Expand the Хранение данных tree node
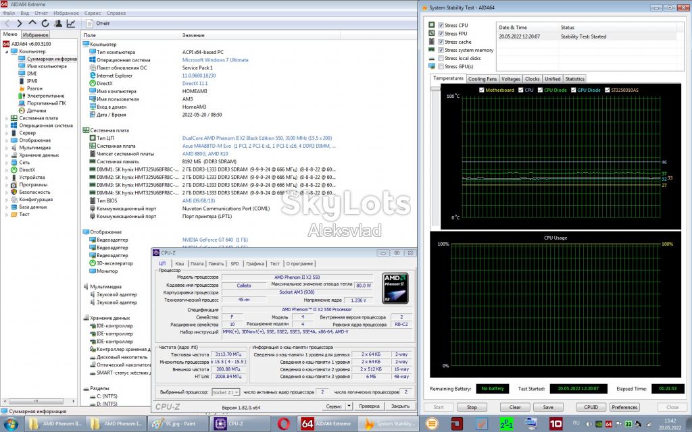This screenshot has height=432, width=692. click(x=7, y=155)
